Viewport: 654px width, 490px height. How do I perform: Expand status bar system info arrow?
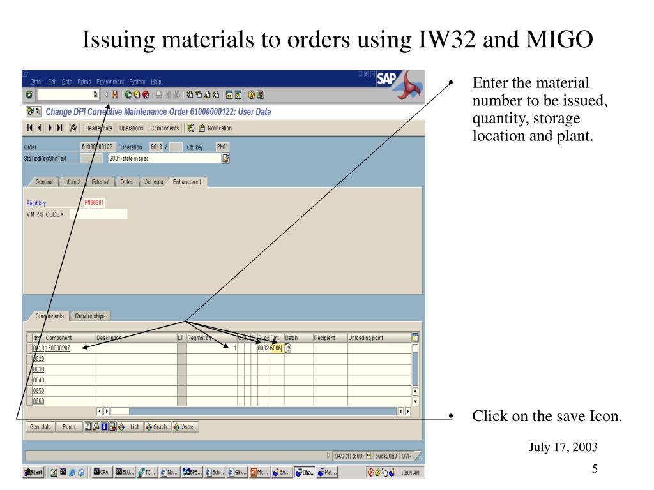click(x=328, y=456)
